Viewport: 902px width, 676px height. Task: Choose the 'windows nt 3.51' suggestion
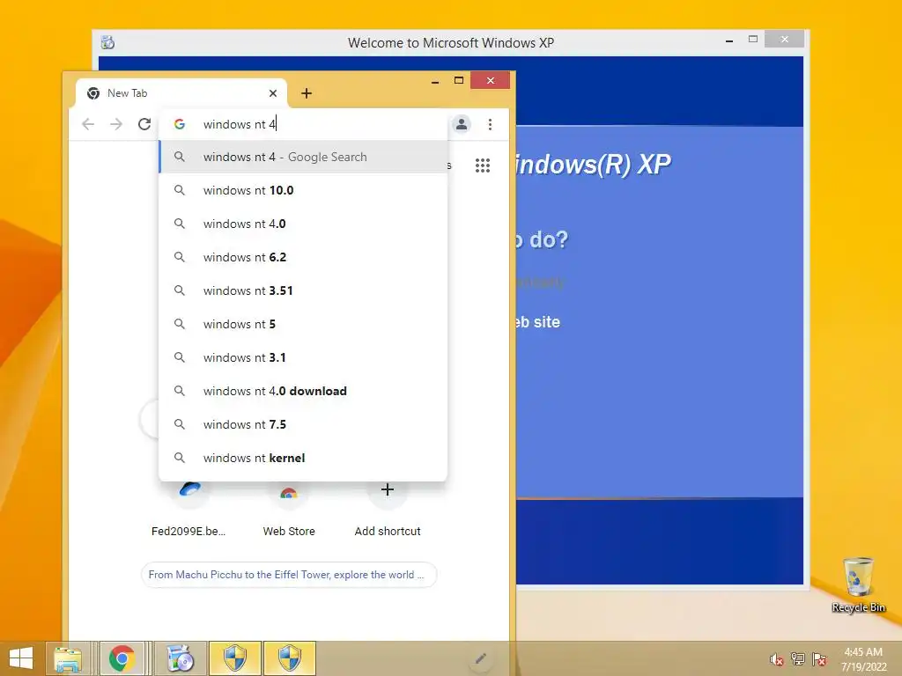point(303,290)
